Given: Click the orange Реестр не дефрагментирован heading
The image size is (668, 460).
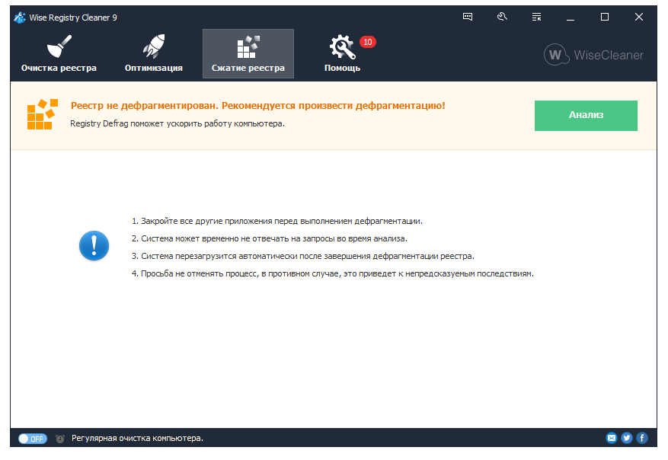Looking at the screenshot, I should click(257, 106).
